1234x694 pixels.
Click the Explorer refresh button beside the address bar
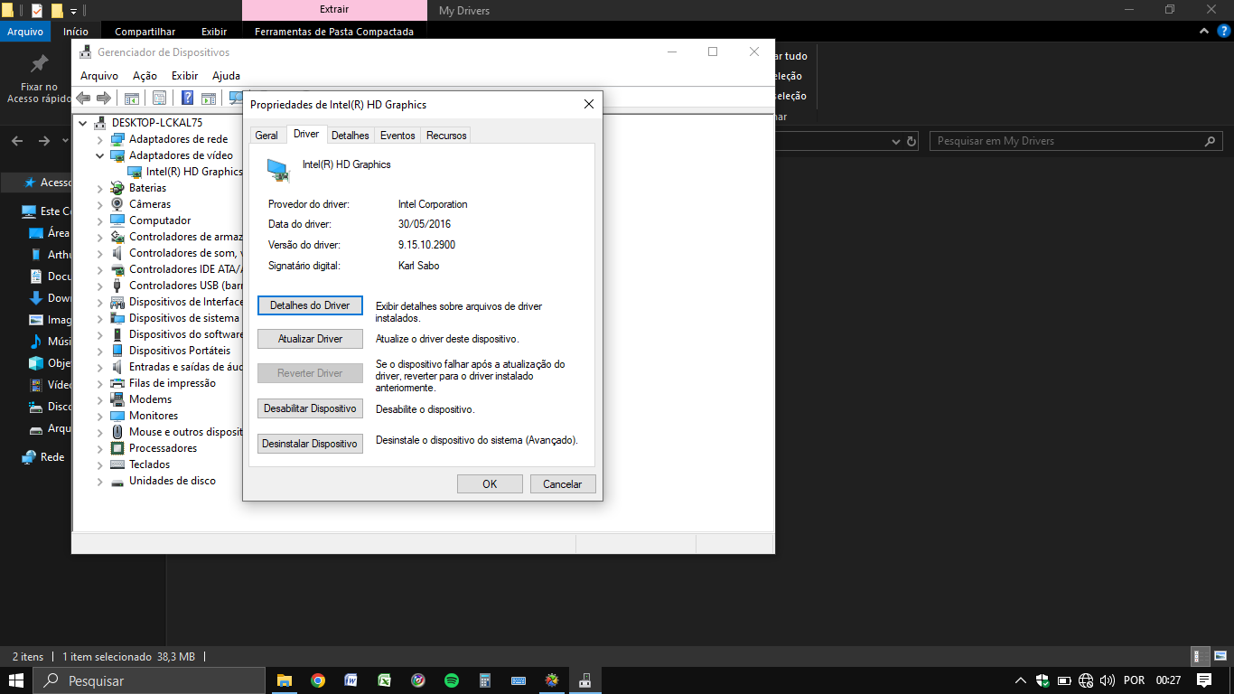pyautogui.click(x=911, y=141)
